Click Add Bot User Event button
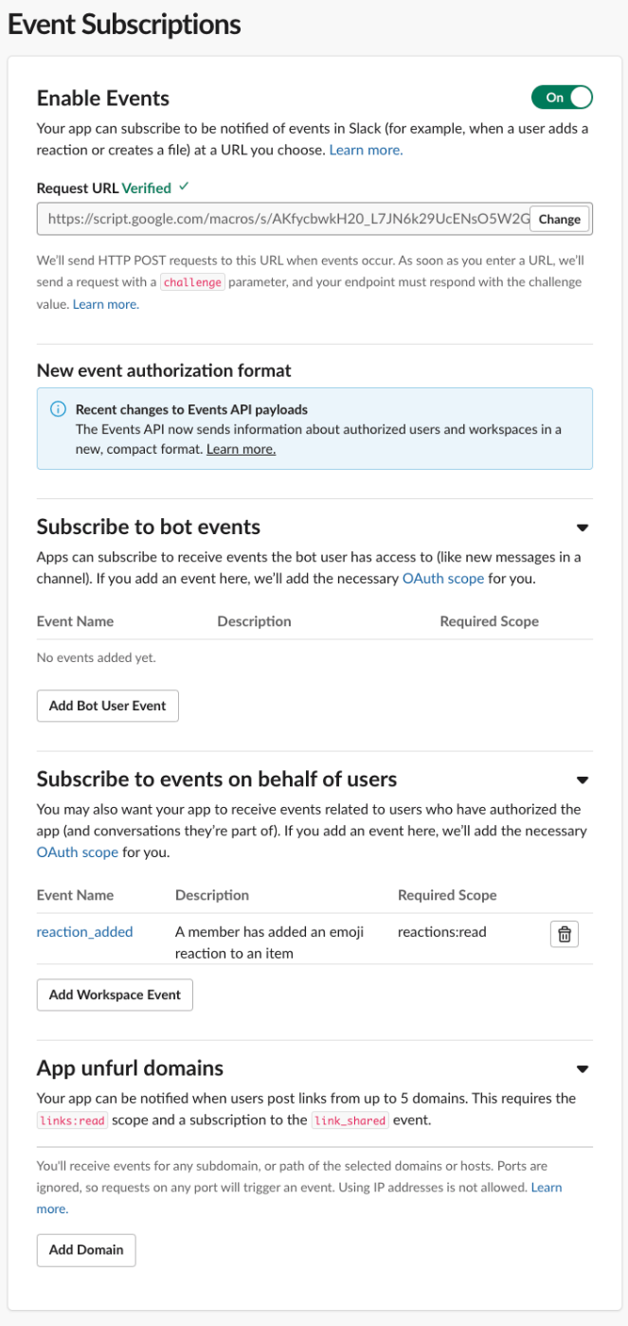This screenshot has width=628, height=1326. (107, 706)
